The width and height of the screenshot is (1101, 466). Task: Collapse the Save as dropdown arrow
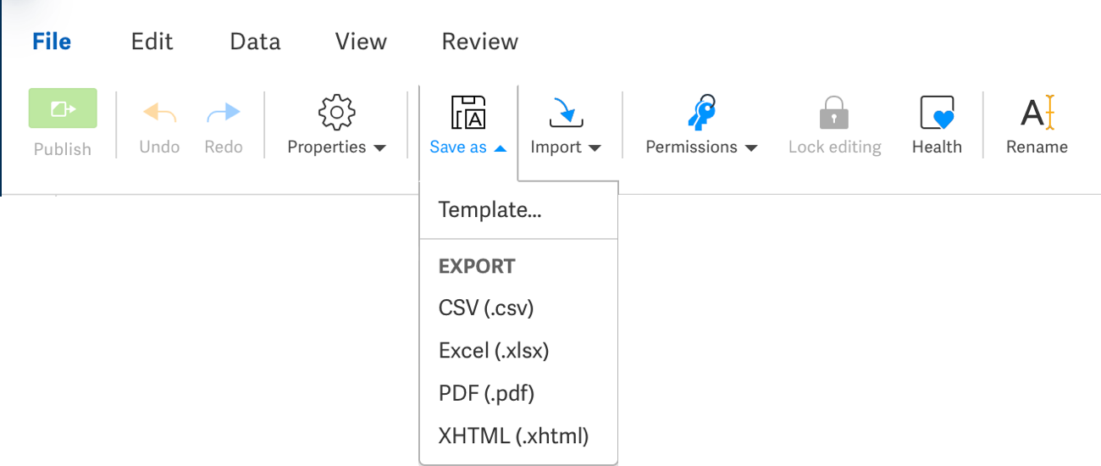(500, 148)
